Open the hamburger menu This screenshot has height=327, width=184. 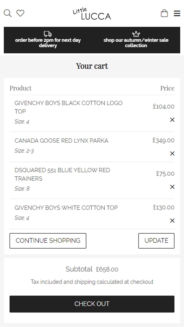coord(177,13)
